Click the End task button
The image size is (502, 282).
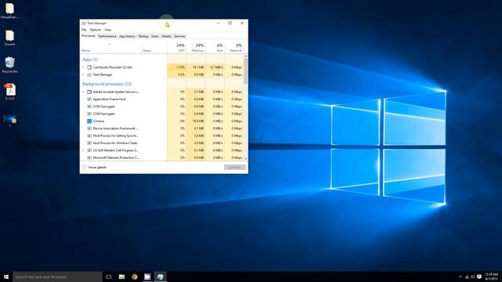coord(235,167)
